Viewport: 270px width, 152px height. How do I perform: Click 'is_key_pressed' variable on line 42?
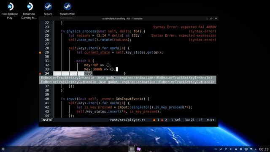pyautogui.click(x=98, y=107)
